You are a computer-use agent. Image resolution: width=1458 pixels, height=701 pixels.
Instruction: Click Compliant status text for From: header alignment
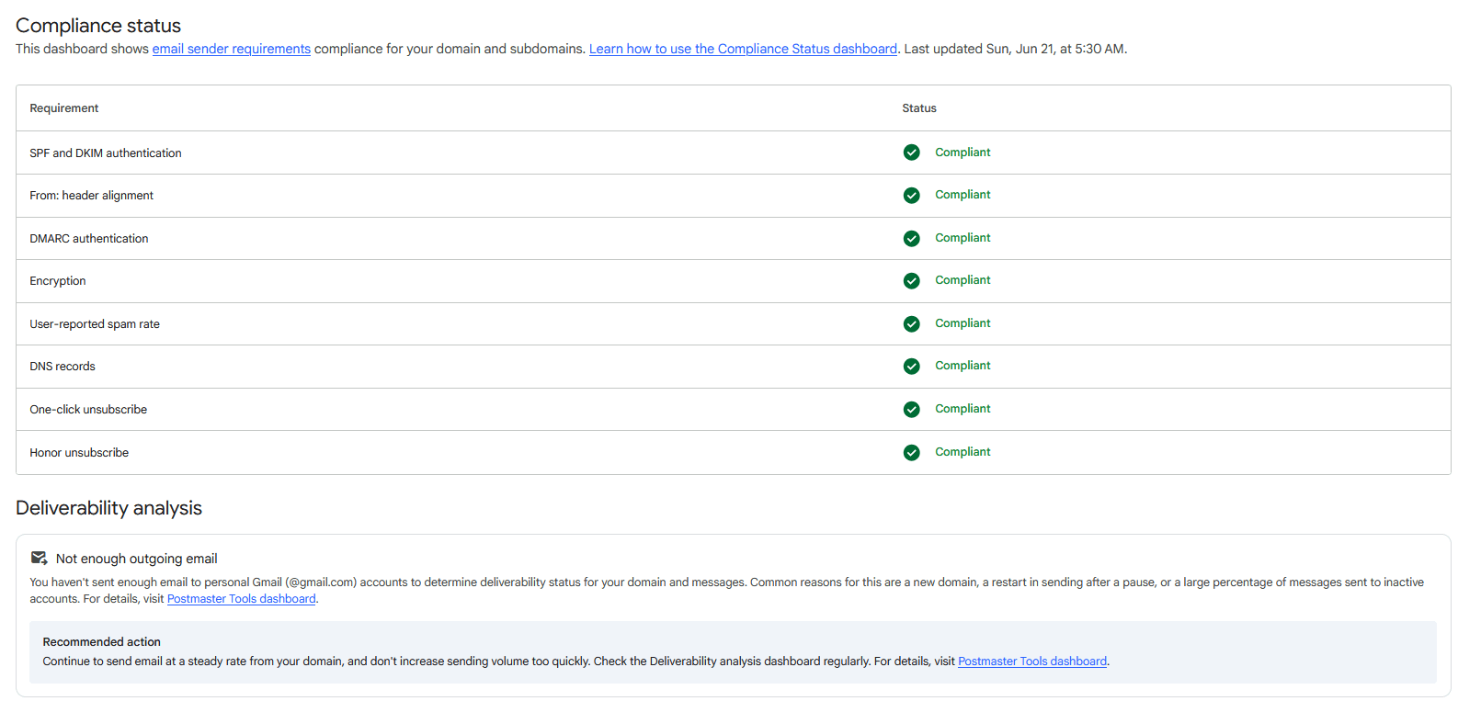(963, 195)
